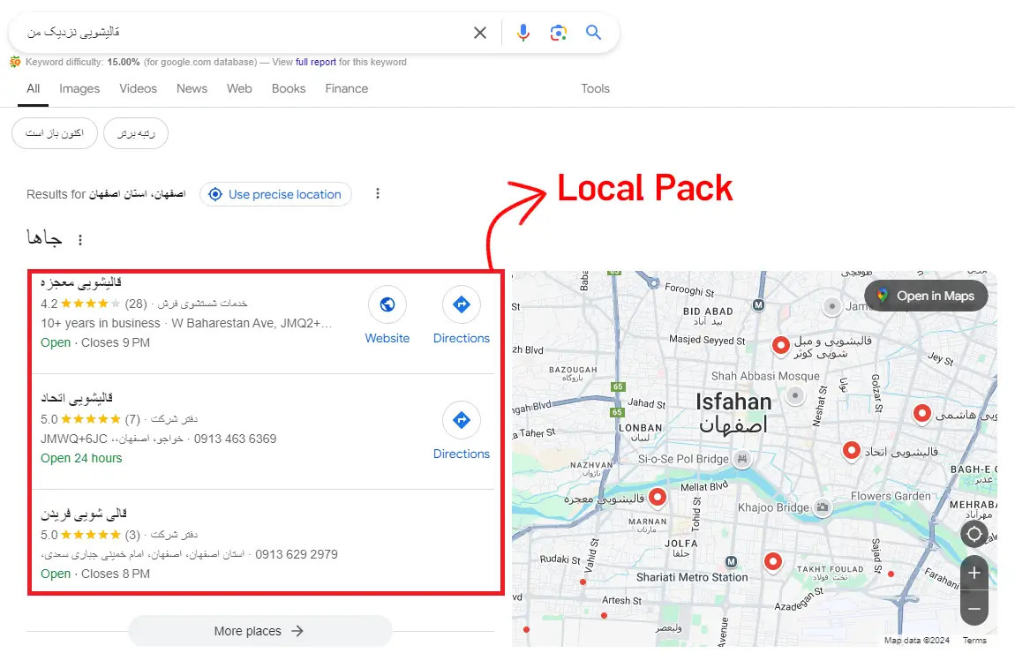Click Shariati Metro Station M icon

tap(731, 562)
